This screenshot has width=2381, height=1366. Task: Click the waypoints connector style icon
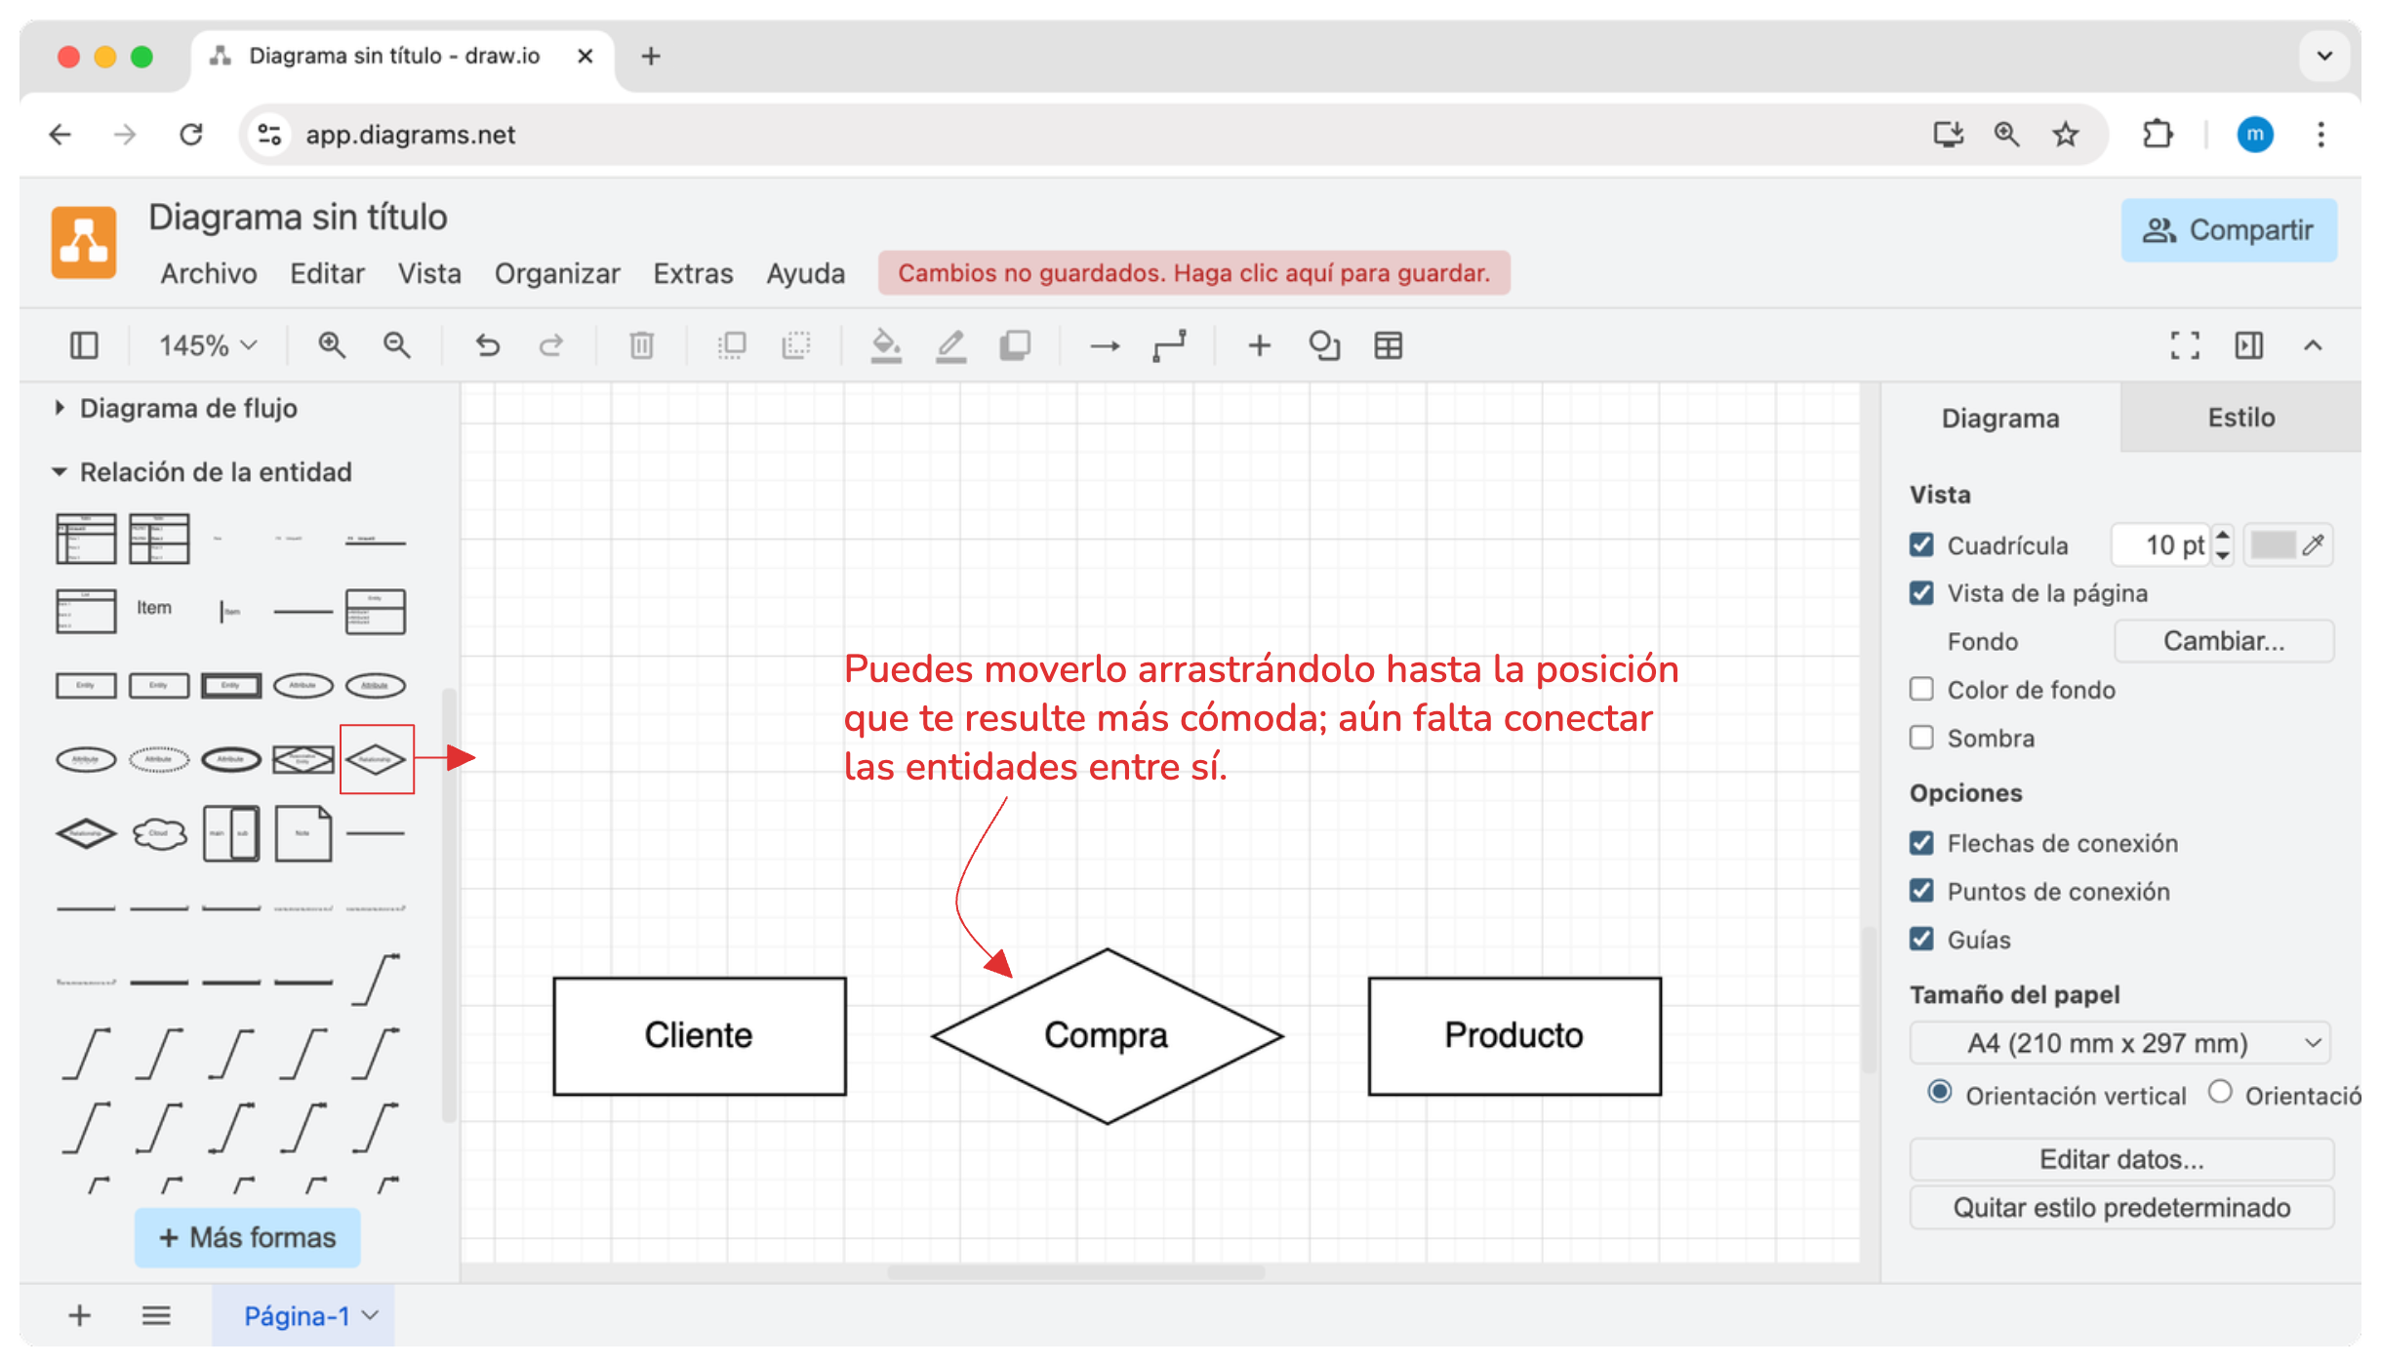[x=1169, y=345]
